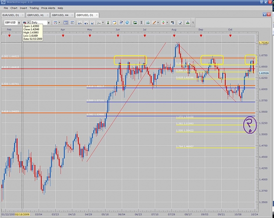The image size is (274, 218).
Task: Close the GBP/USD, D1 tab
Action: click(x=97, y=15)
